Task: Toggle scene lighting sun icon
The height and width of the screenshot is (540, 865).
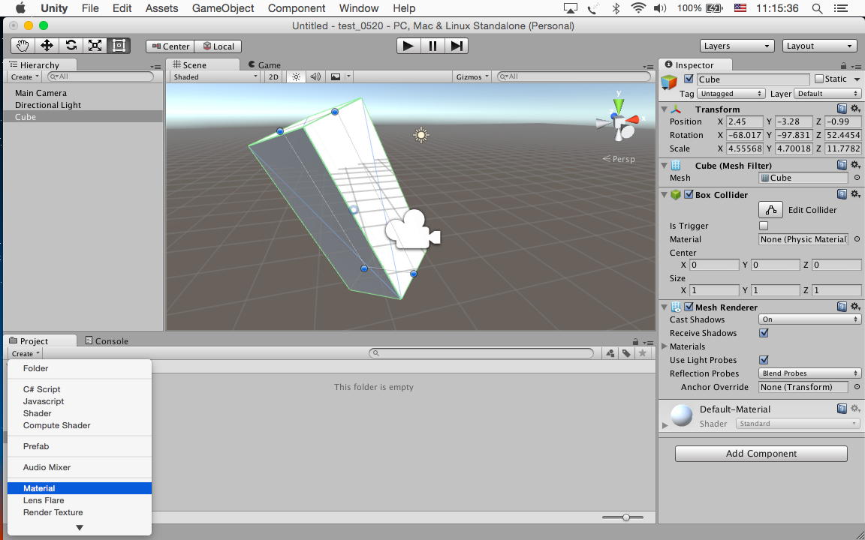Action: [x=296, y=76]
